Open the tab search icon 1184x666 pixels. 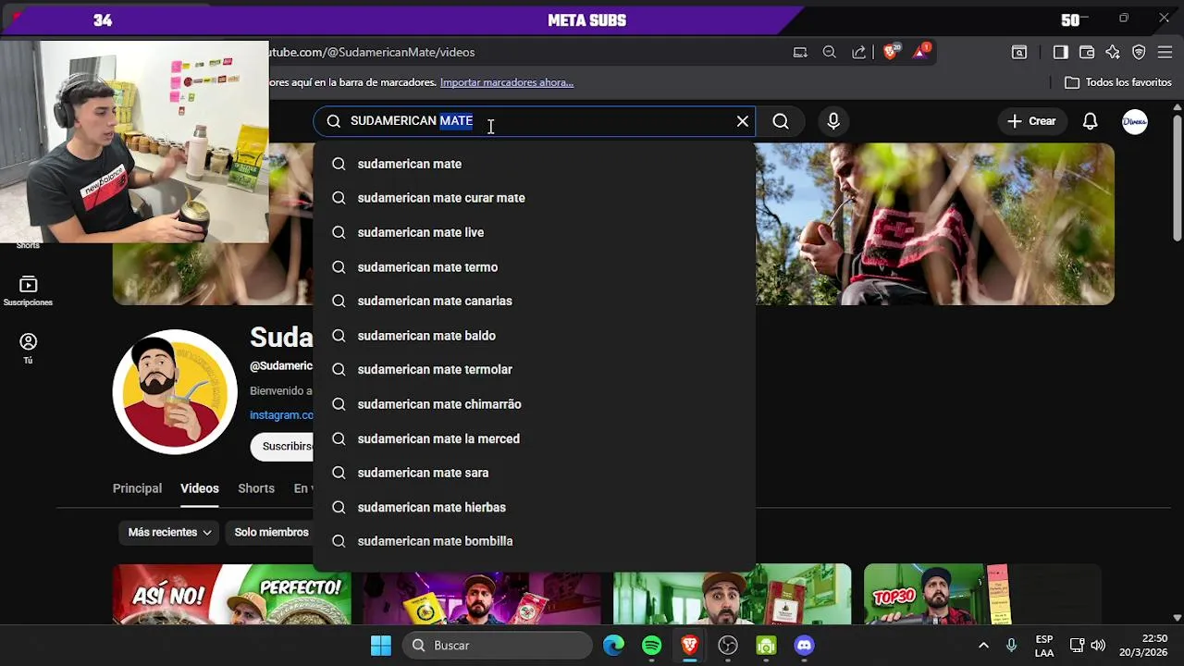tap(1019, 52)
